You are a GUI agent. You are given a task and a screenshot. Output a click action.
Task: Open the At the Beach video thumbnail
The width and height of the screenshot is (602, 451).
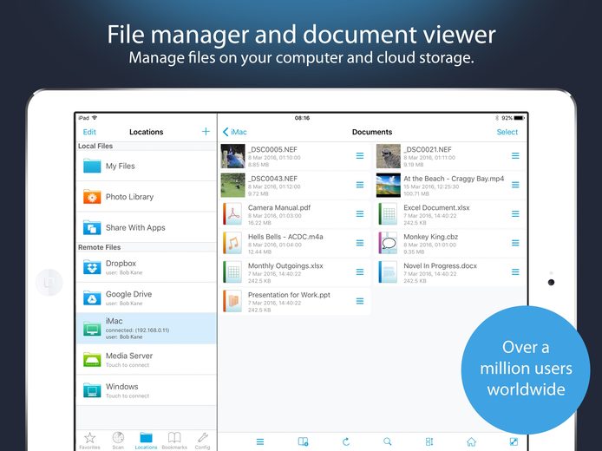(388, 185)
